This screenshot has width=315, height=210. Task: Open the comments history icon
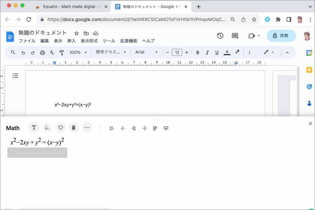pos(235,36)
